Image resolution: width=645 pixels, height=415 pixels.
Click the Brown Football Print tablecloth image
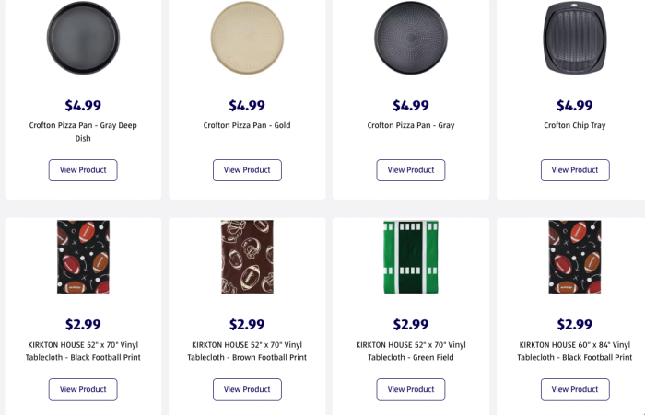pyautogui.click(x=247, y=257)
